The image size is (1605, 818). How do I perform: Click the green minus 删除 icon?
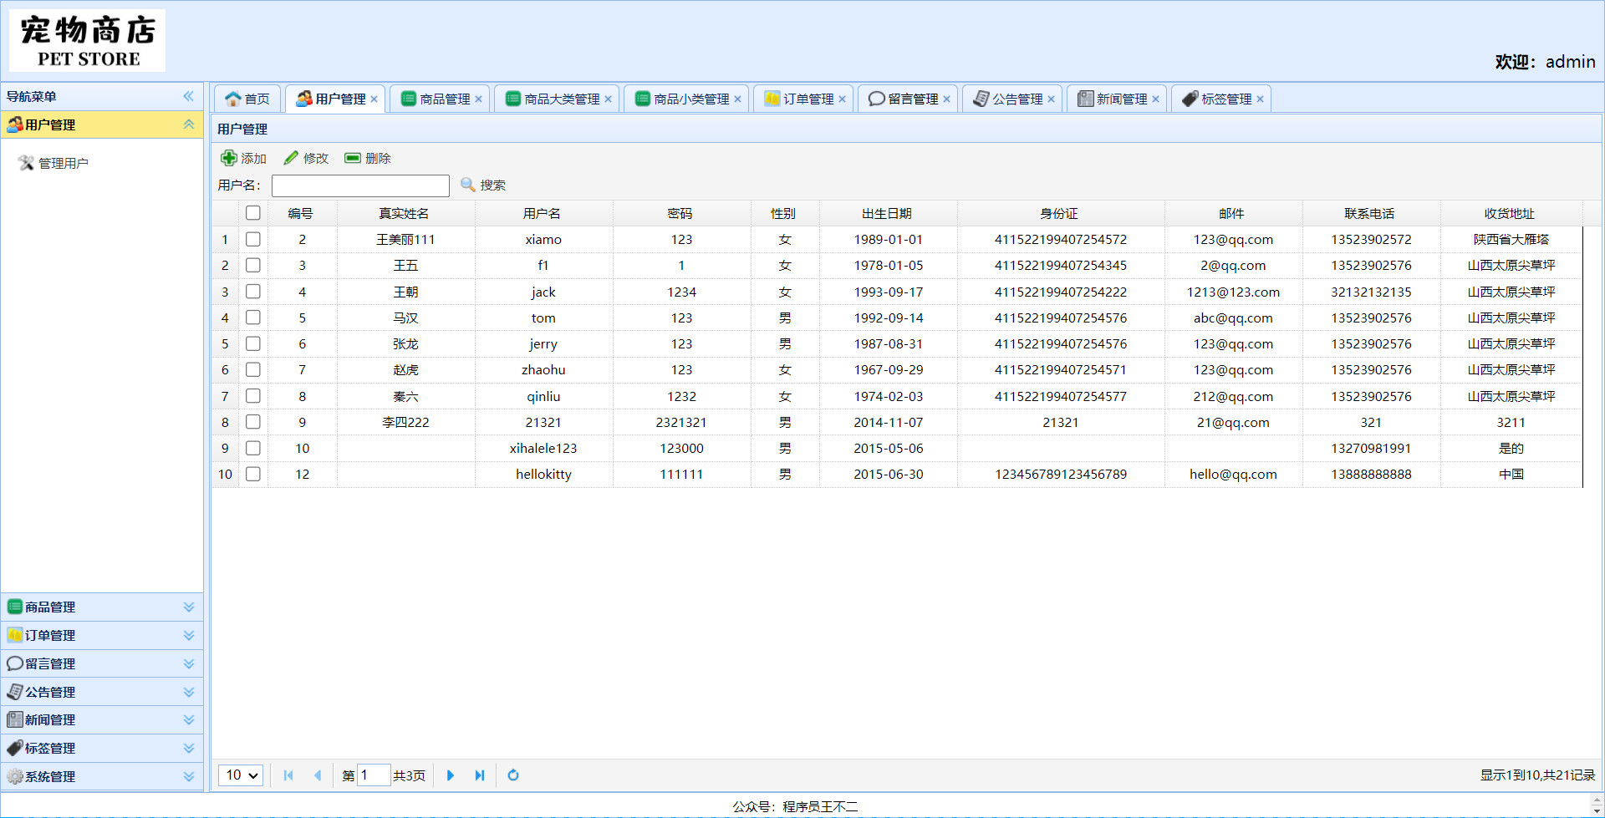tap(353, 158)
